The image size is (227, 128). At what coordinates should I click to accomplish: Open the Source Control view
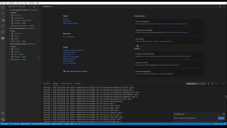(2, 20)
